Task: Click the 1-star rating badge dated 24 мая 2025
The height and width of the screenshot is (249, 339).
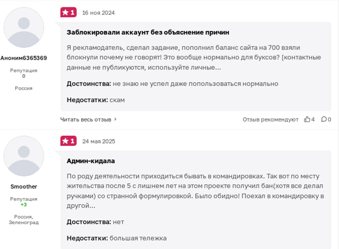Action: pos(69,141)
